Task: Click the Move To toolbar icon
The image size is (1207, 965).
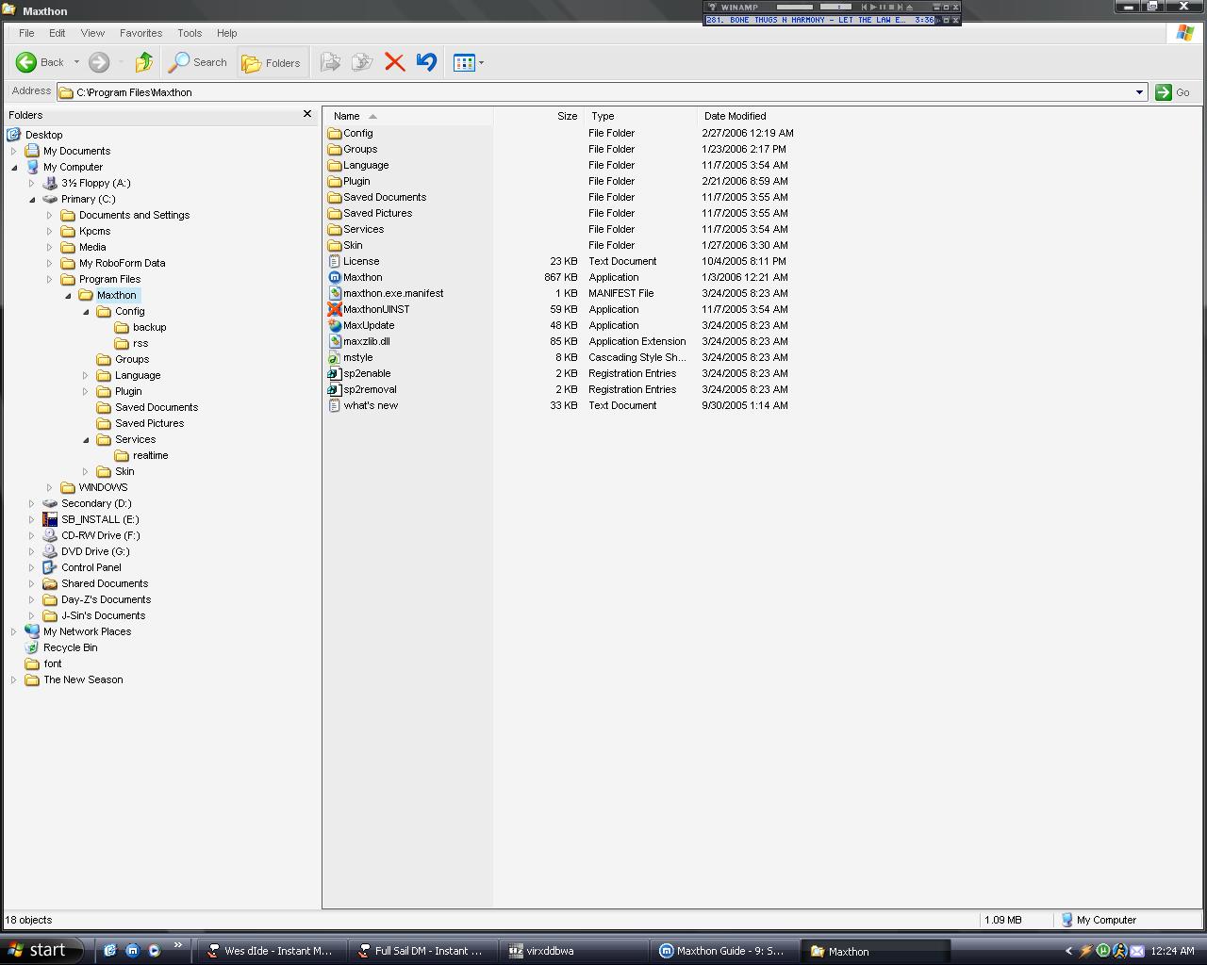Action: [330, 63]
